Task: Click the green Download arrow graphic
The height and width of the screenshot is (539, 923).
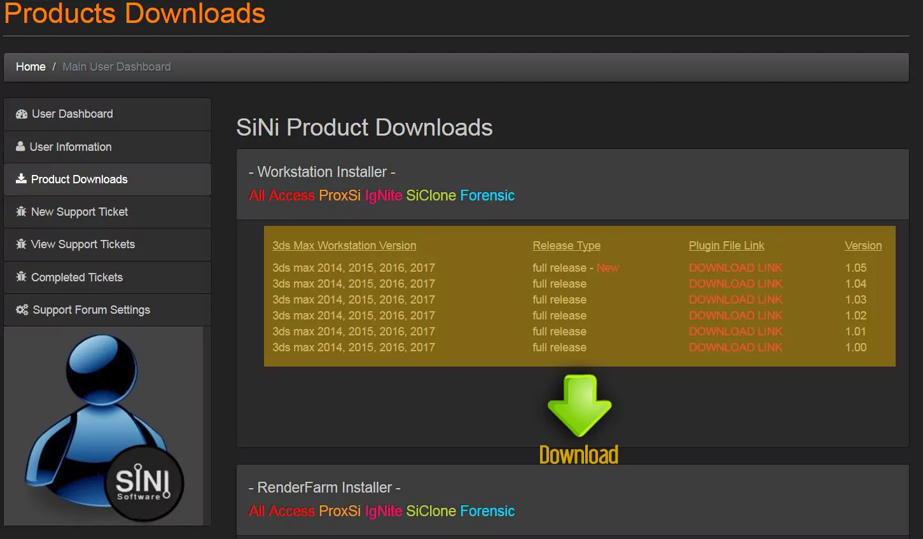Action: [x=579, y=407]
